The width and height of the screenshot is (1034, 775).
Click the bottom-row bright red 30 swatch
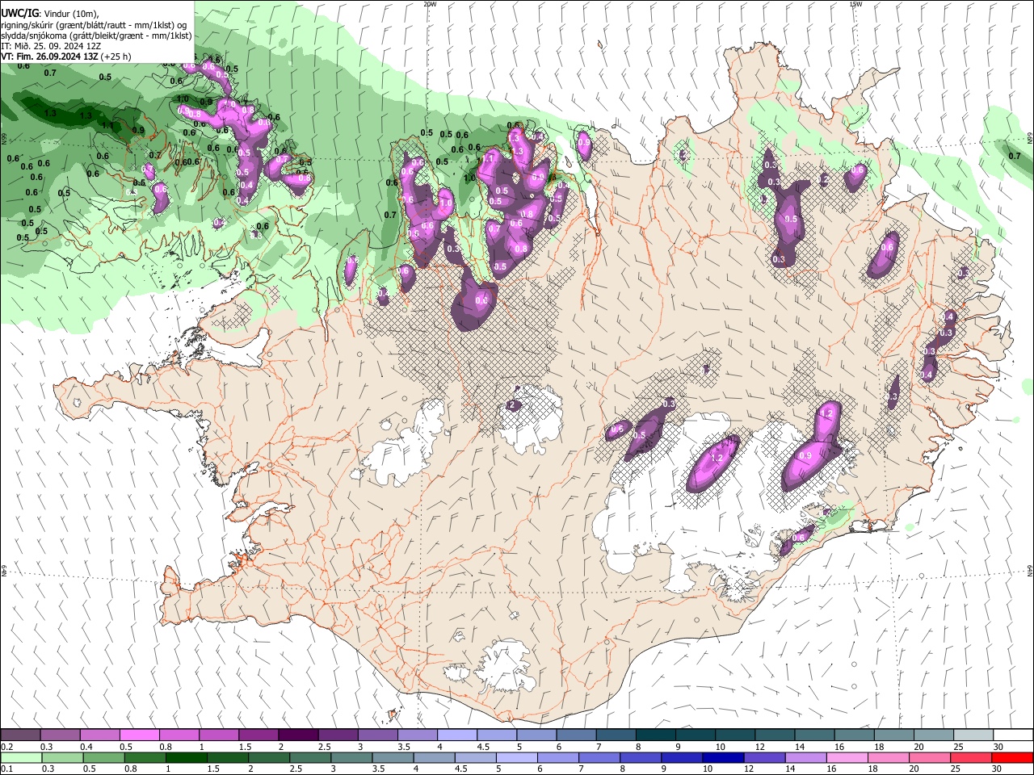point(1011,758)
